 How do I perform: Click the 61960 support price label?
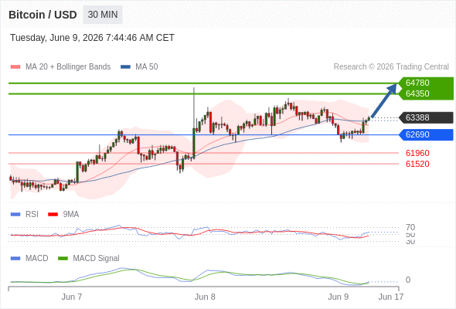417,153
